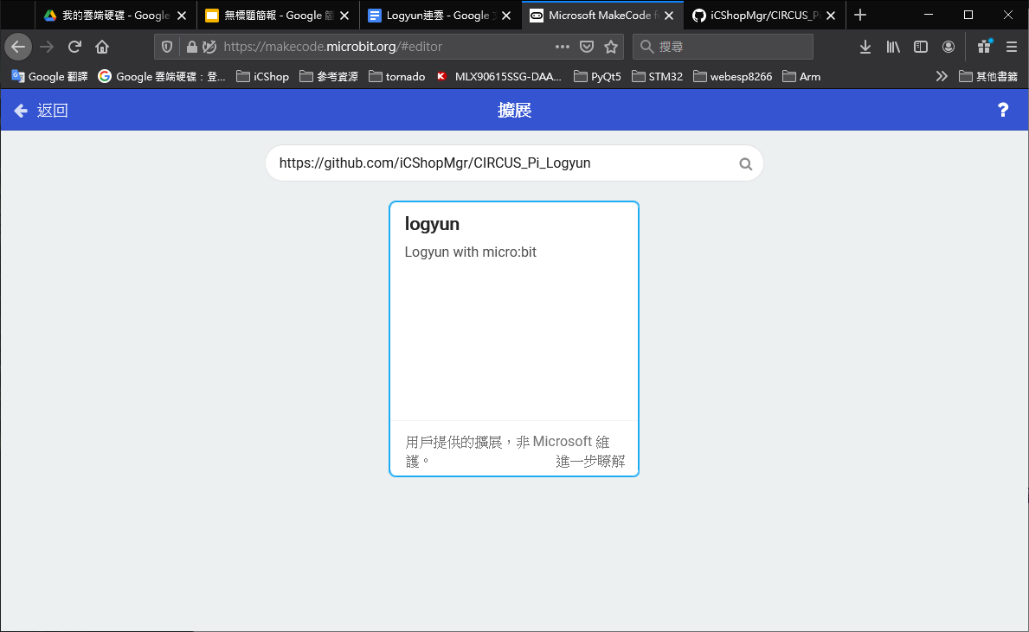Toggle the sidebar view
The image size is (1029, 632).
[x=921, y=47]
